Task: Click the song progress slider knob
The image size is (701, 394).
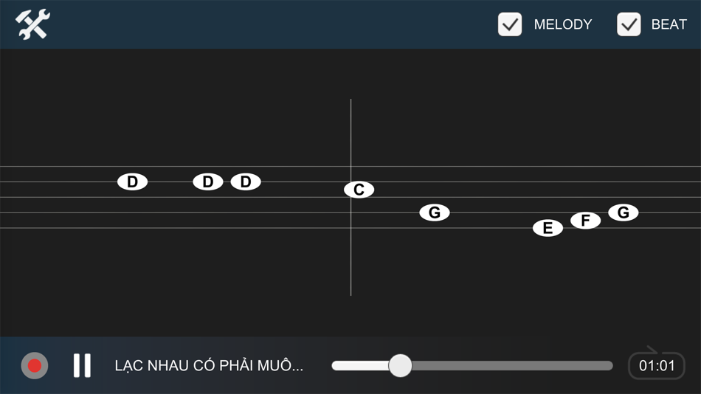Action: click(400, 365)
